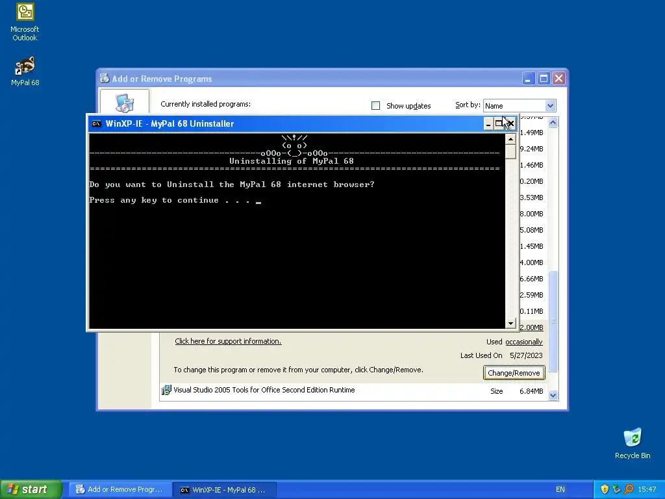Click the 15:47 system clock

[647, 489]
